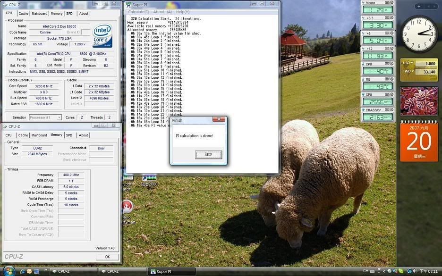This screenshot has height=276, width=442.
Task: Open the TWD currency dropdown
Action: point(408,72)
